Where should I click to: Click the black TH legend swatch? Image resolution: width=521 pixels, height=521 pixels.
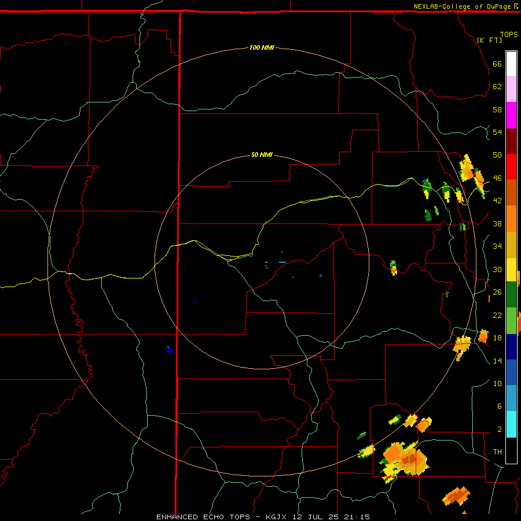pos(511,450)
